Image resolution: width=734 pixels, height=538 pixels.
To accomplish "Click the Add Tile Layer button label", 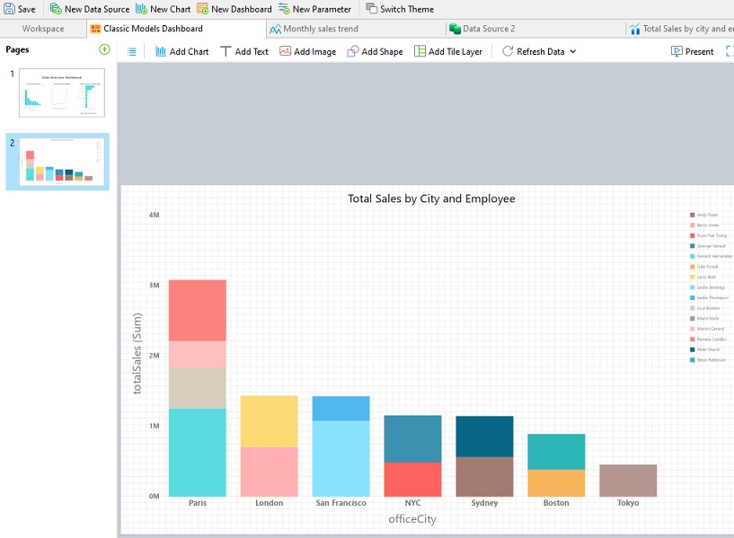I will click(x=455, y=51).
